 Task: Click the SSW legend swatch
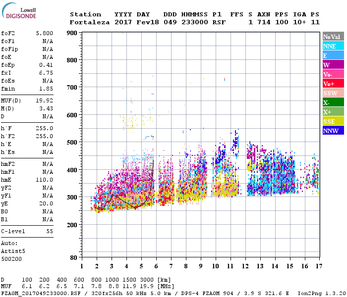(x=333, y=93)
